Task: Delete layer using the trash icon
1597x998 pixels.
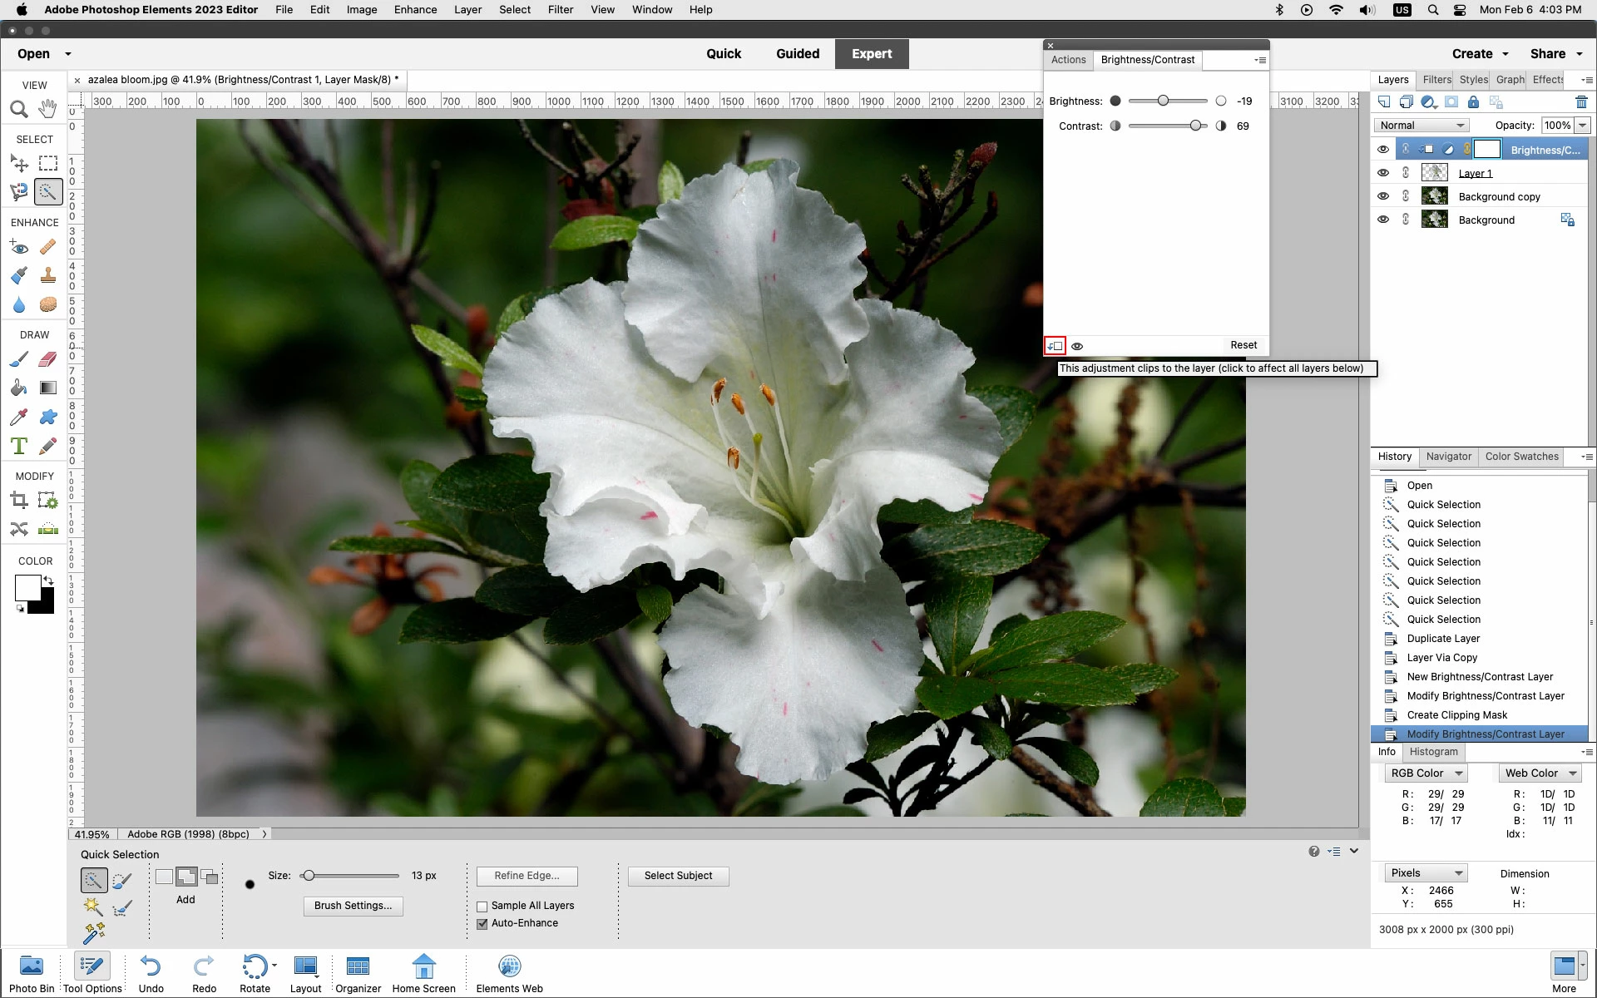Action: (x=1581, y=102)
